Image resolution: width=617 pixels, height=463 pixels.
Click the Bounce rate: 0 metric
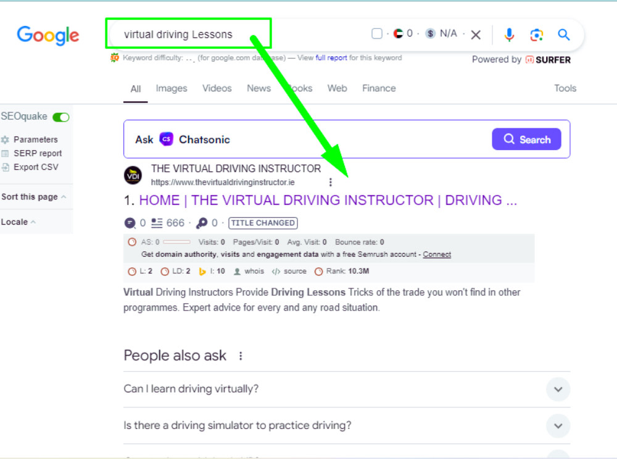tap(359, 242)
